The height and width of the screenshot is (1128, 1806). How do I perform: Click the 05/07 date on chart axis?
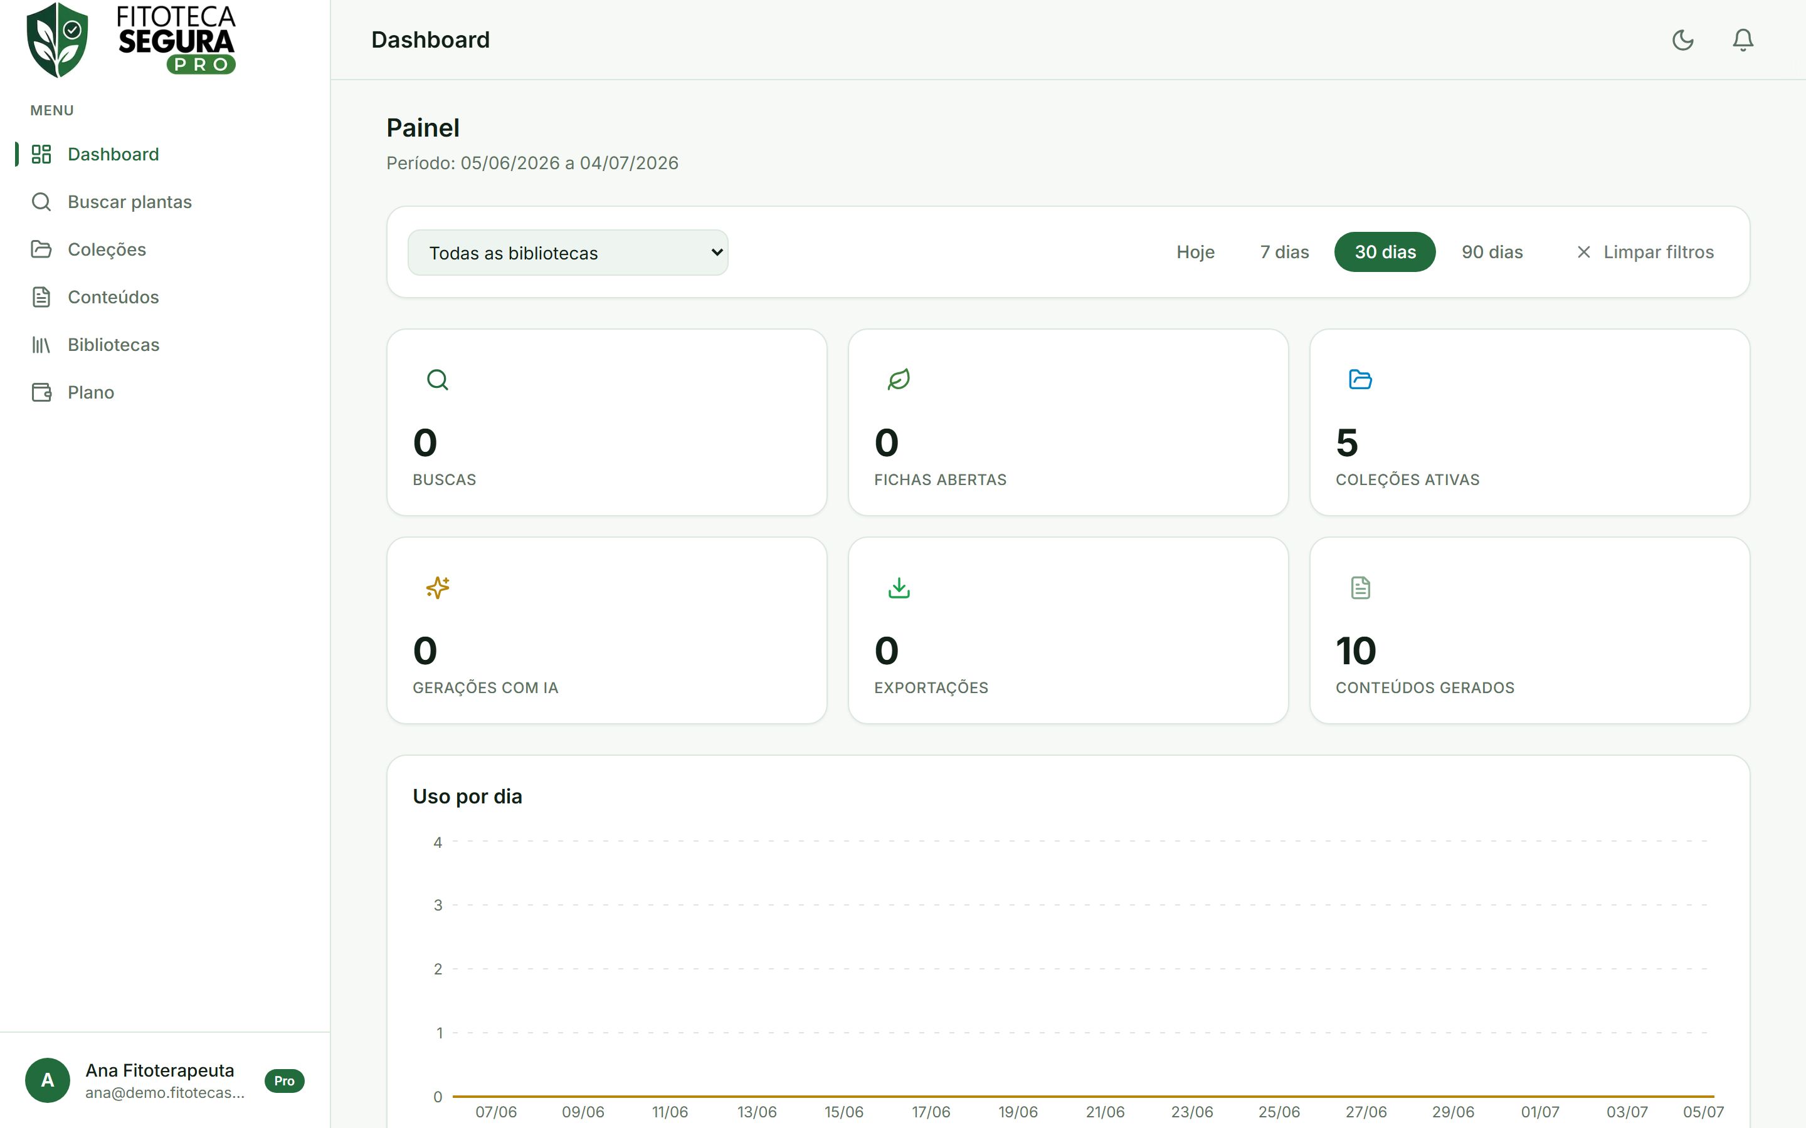pyautogui.click(x=1704, y=1112)
